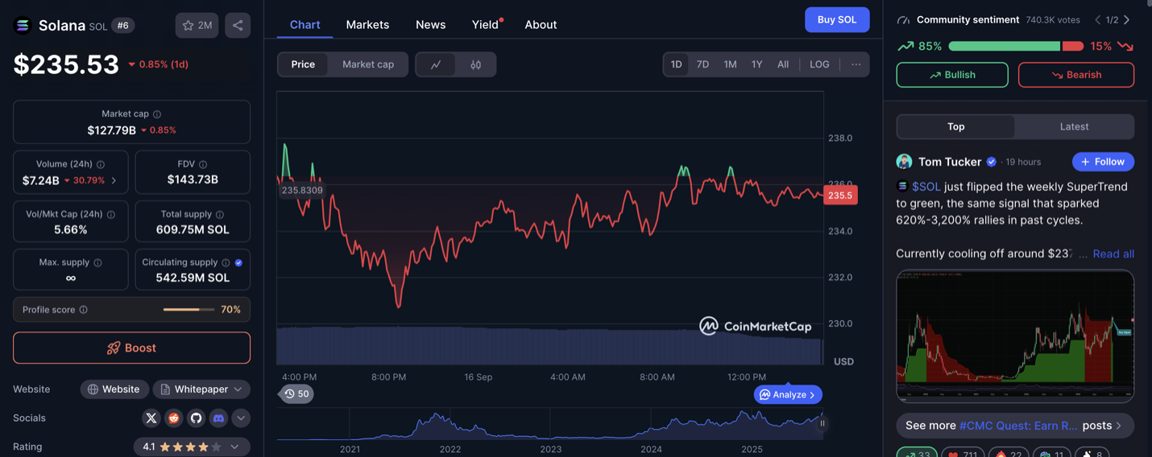Open the Reddit social icon

(x=174, y=418)
